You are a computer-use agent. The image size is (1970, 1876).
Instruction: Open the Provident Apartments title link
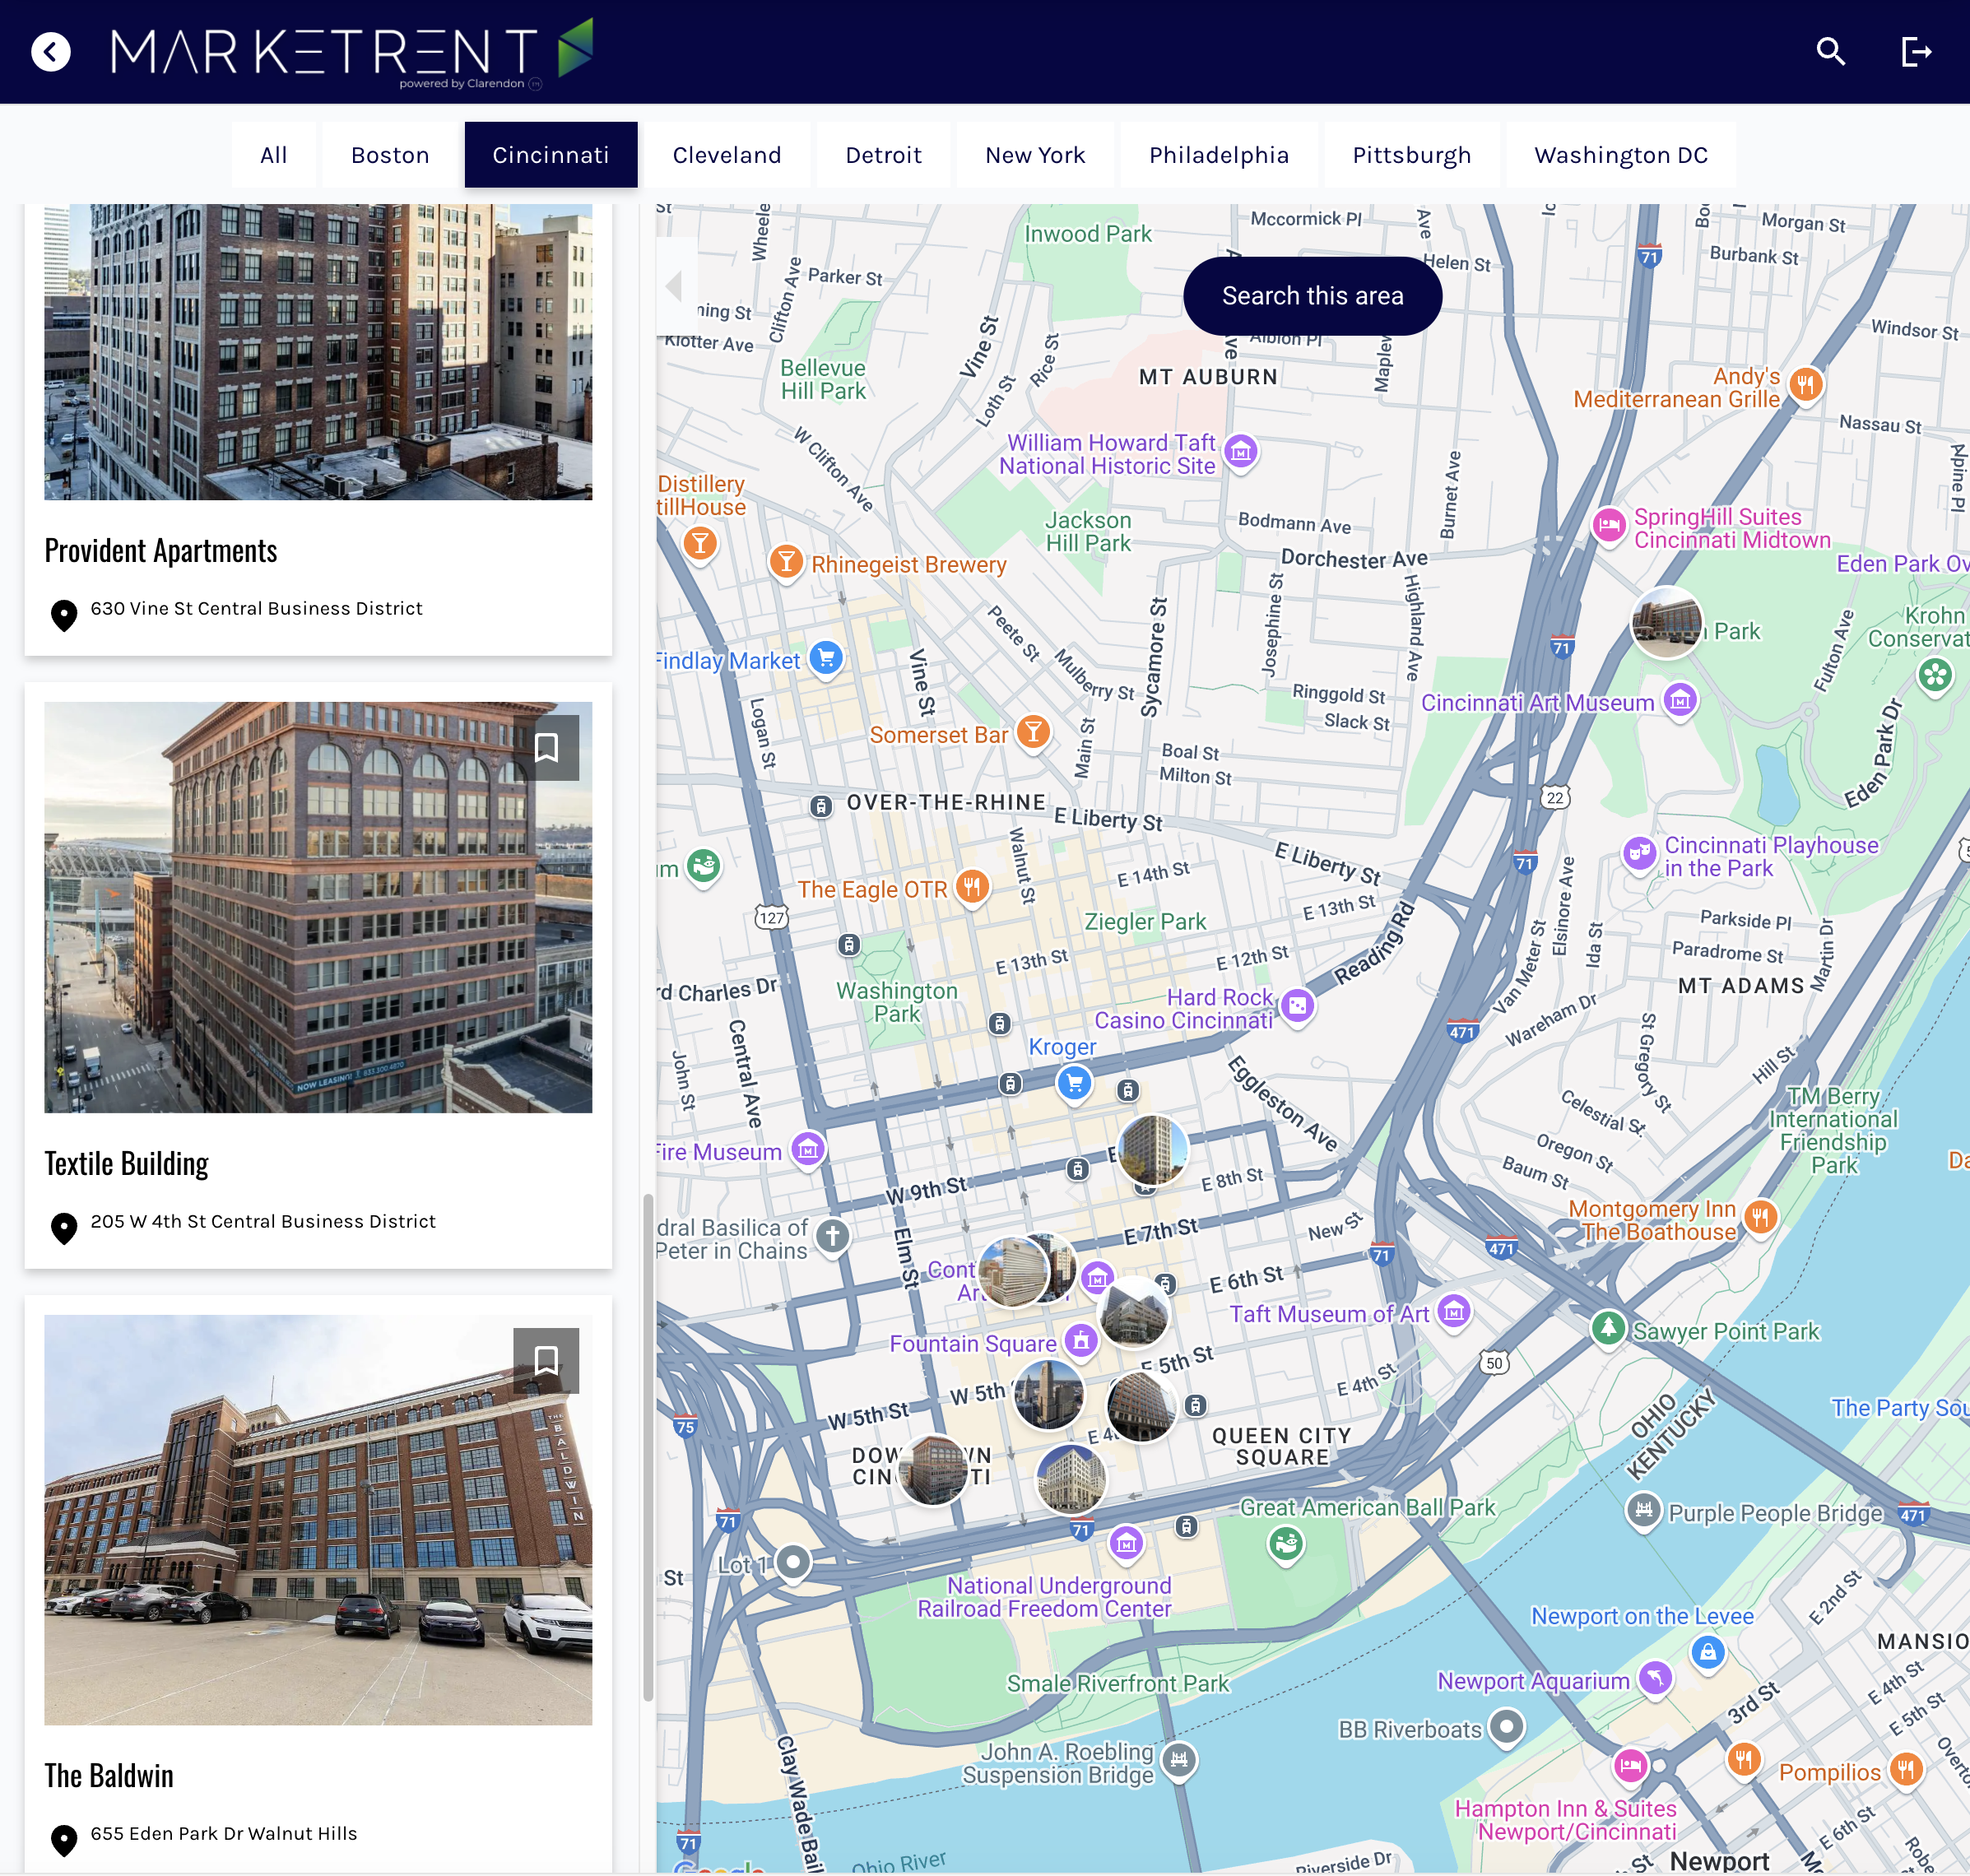(161, 551)
